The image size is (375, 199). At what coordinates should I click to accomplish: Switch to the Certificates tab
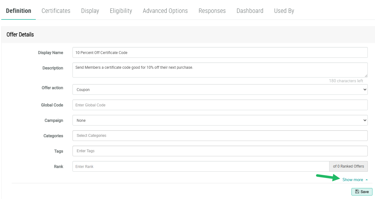(x=56, y=11)
